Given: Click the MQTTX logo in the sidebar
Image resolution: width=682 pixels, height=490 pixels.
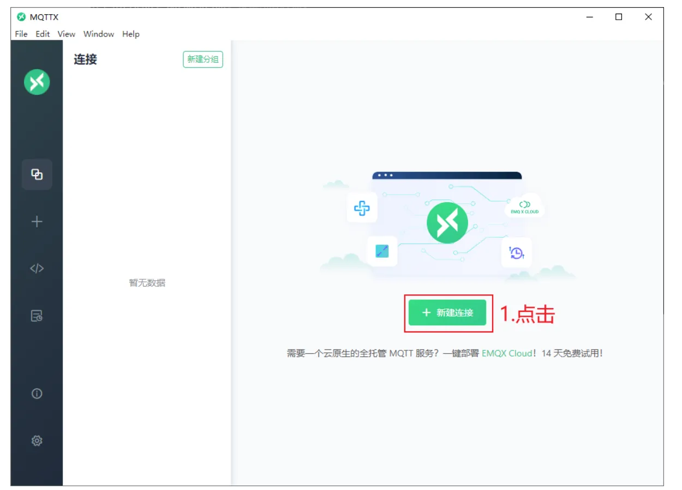Looking at the screenshot, I should pos(37,82).
